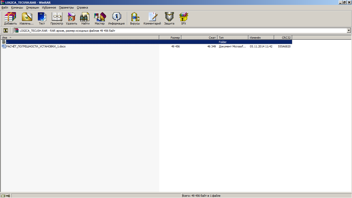Viewport: 352px width, 198px height.
Task: Minimize the WinRAR window
Action: click(x=340, y=2)
